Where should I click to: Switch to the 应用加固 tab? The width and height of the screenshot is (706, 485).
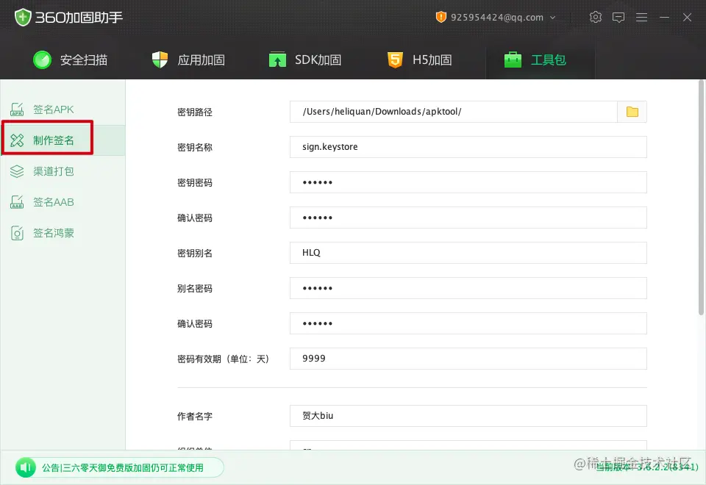click(188, 60)
